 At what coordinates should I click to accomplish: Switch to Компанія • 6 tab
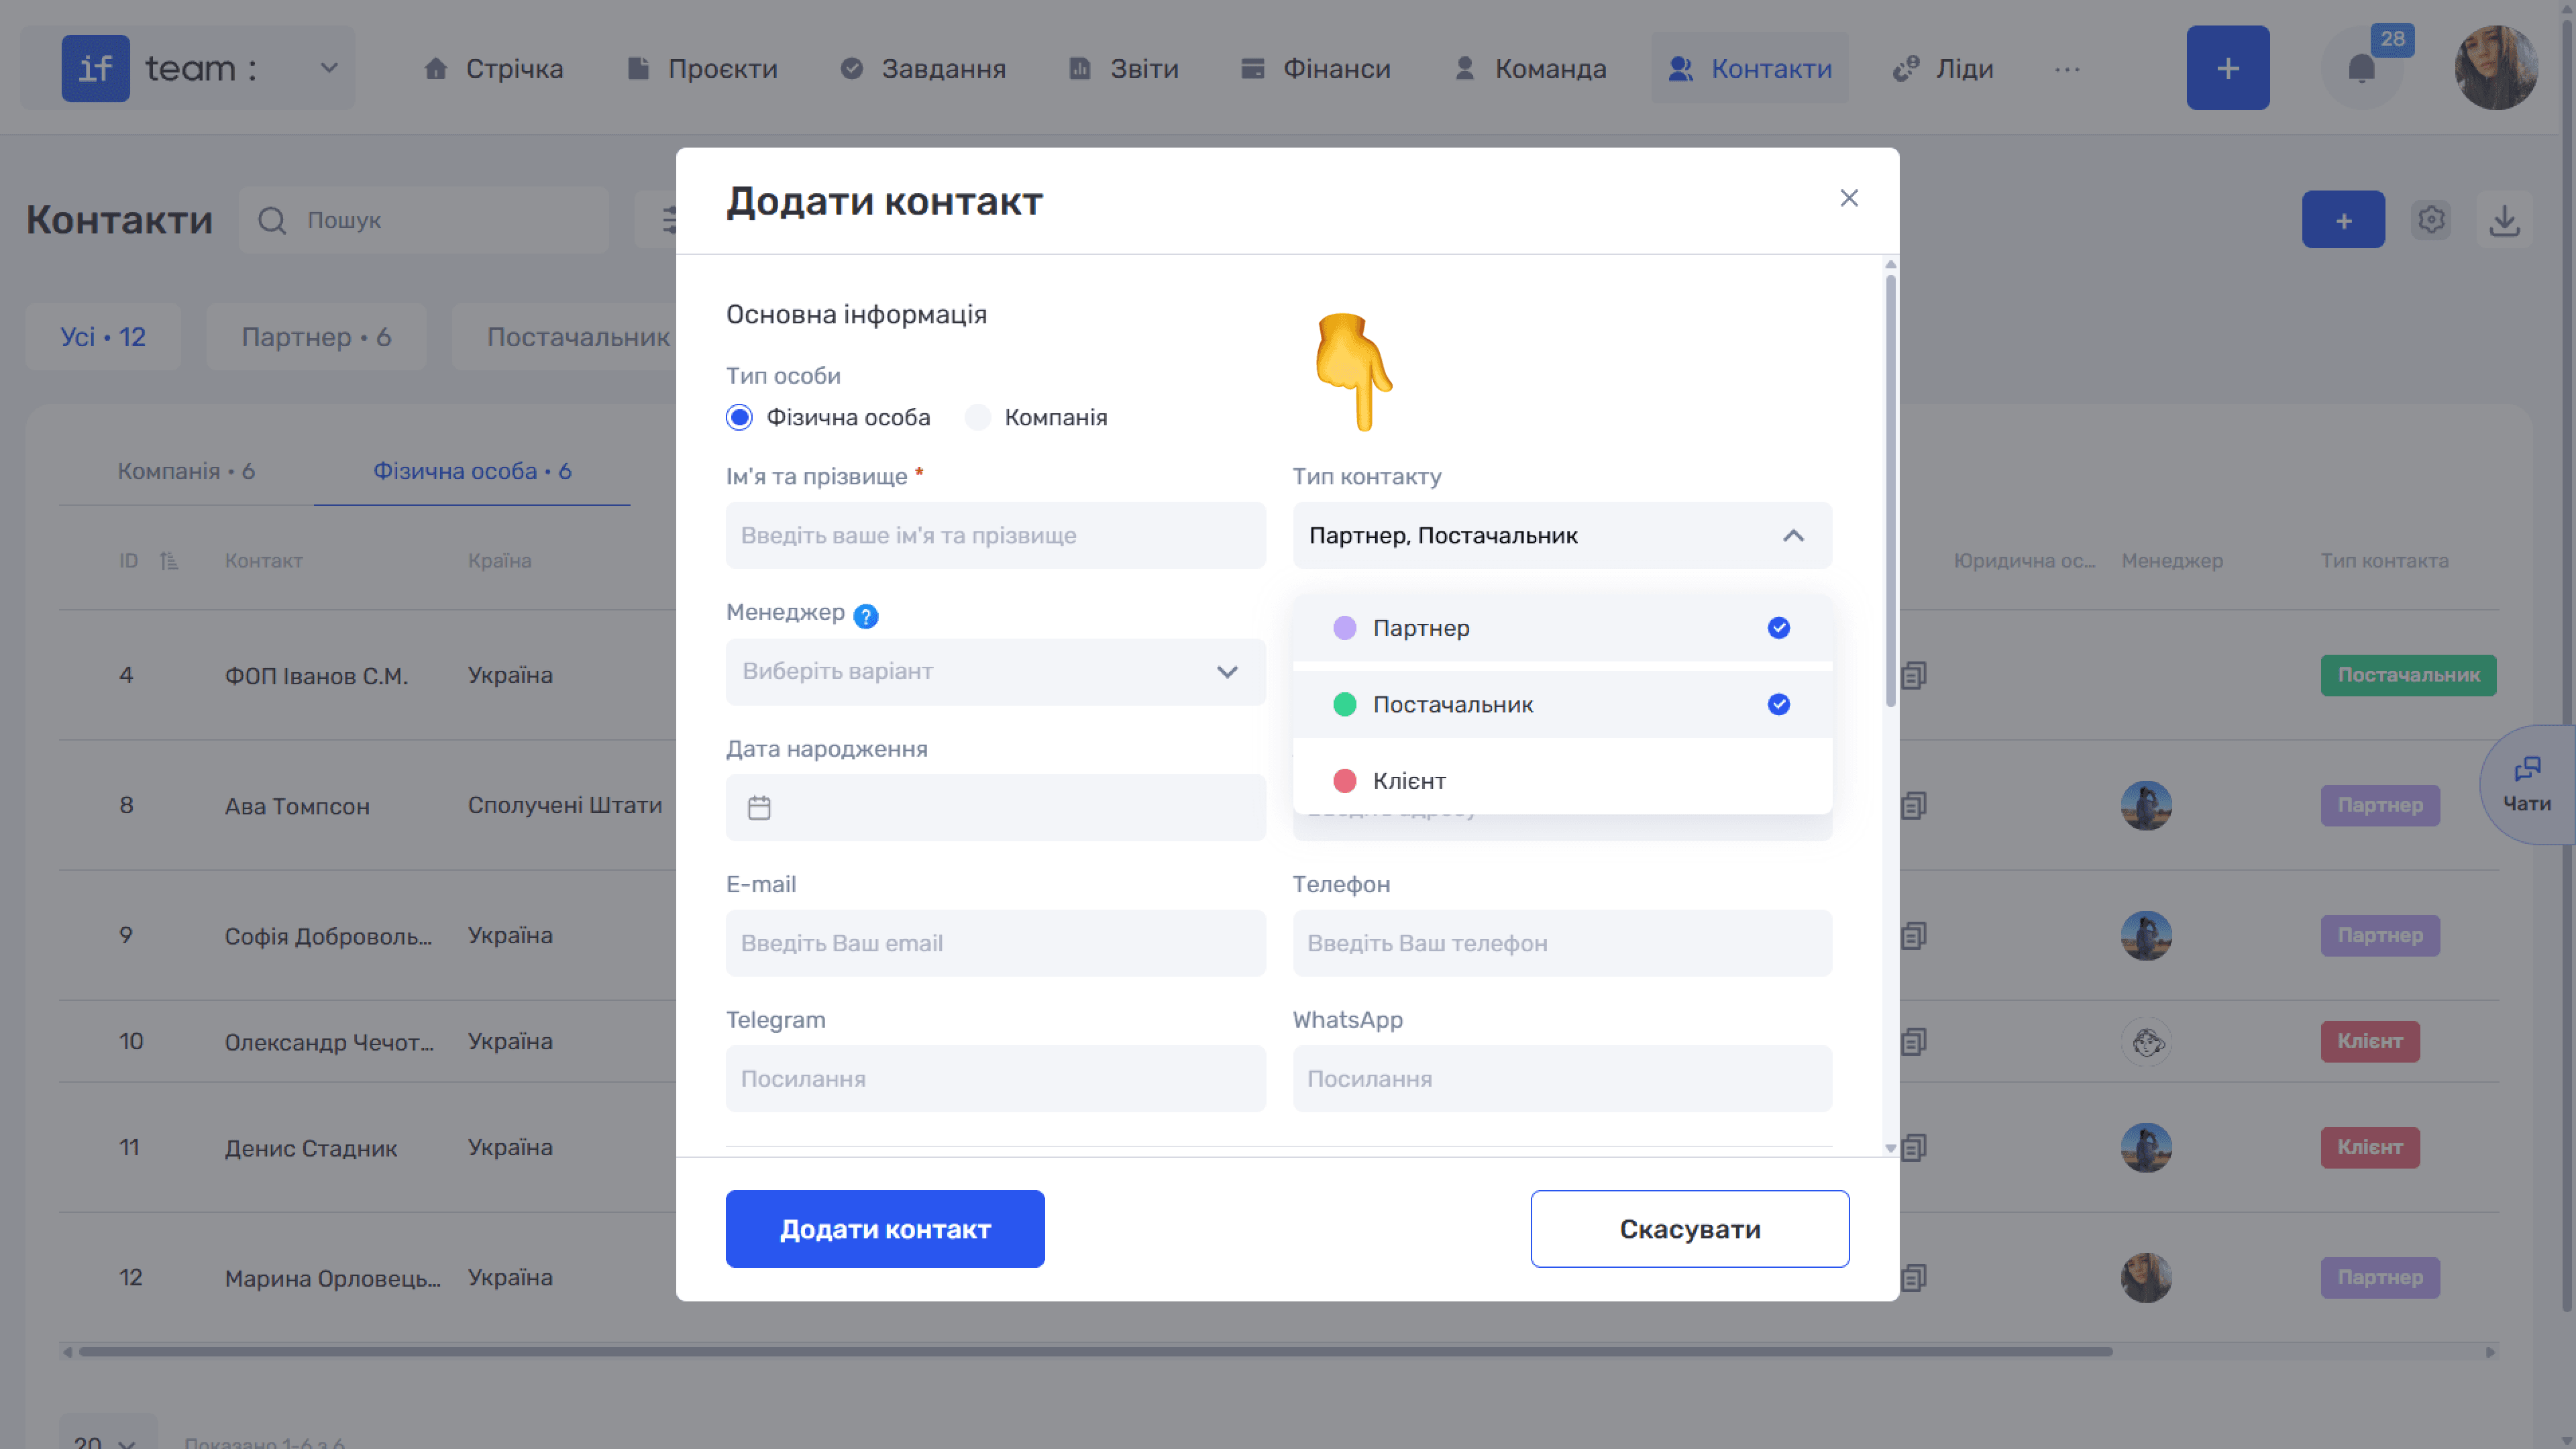point(187,471)
